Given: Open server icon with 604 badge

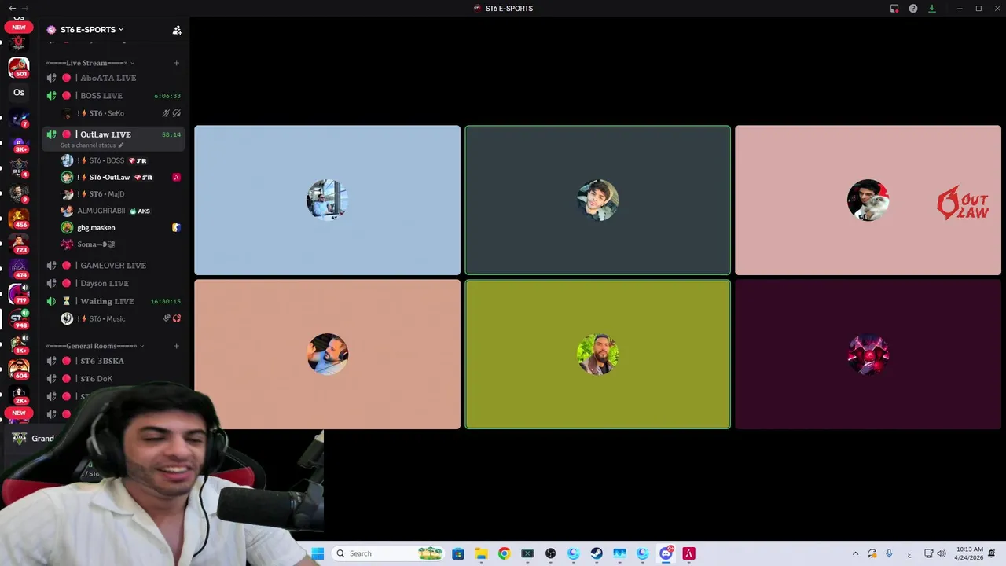Looking at the screenshot, I should 19,369.
